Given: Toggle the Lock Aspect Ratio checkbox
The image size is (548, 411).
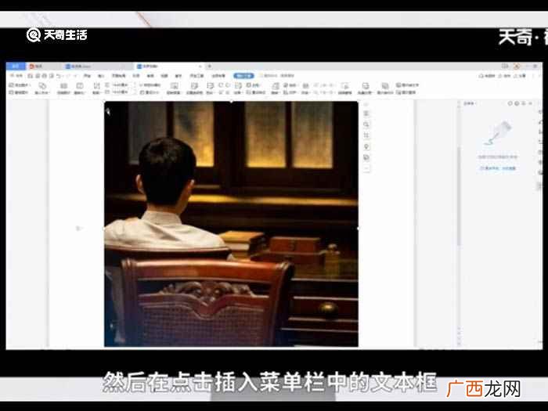Looking at the screenshot, I should click(142, 85).
